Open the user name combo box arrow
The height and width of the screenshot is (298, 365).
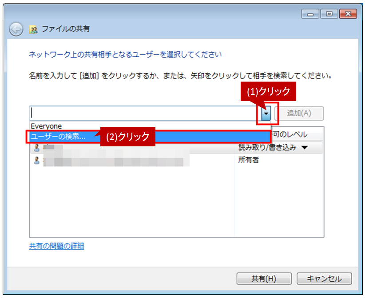(266, 114)
